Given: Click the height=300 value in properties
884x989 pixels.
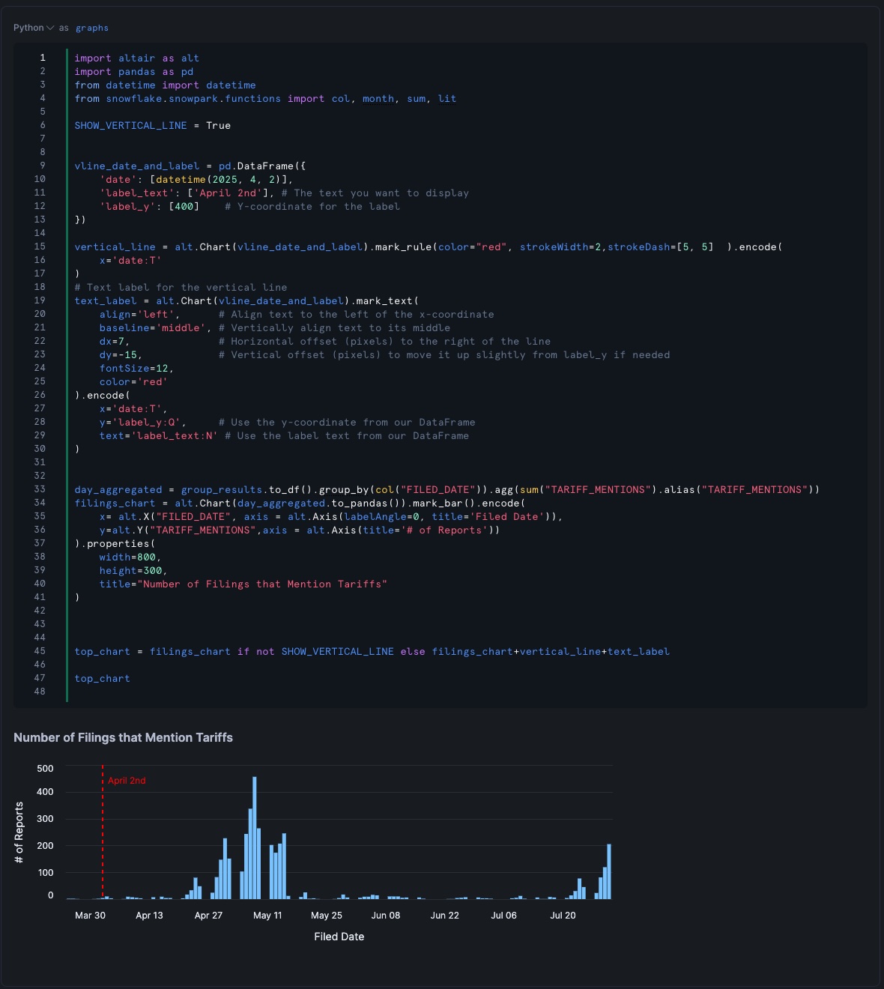Looking at the screenshot, I should click(133, 570).
